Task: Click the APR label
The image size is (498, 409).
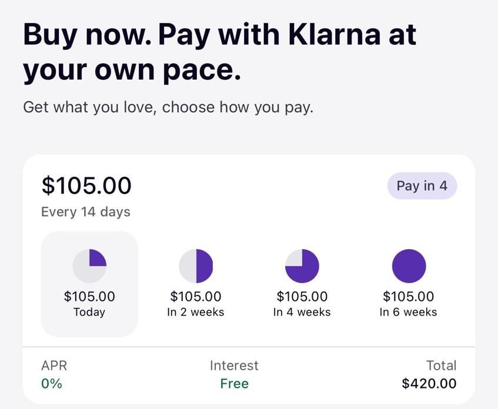Action: pyautogui.click(x=54, y=366)
